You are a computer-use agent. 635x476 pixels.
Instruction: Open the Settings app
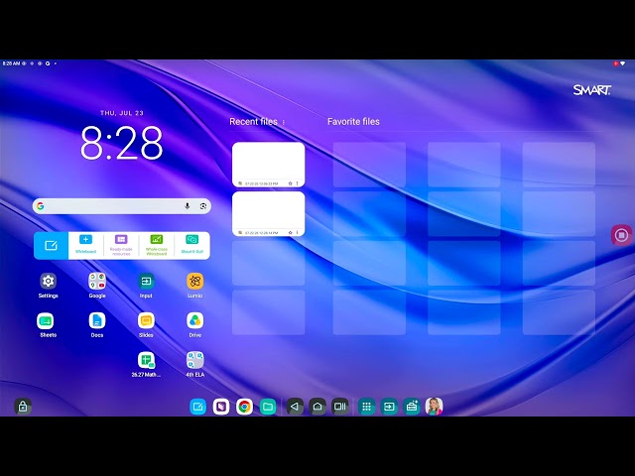tap(48, 281)
